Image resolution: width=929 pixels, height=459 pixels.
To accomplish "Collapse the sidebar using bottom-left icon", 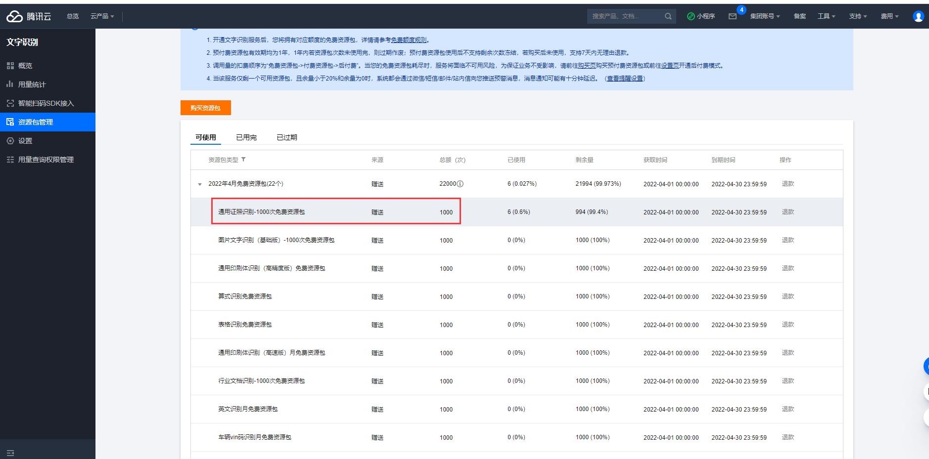I will tap(10, 453).
